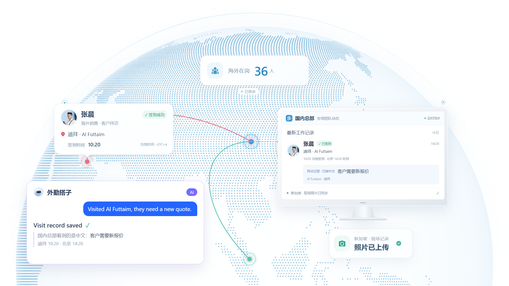Click the 新加坡 · 现场照片已同步 row text

(x=309, y=193)
